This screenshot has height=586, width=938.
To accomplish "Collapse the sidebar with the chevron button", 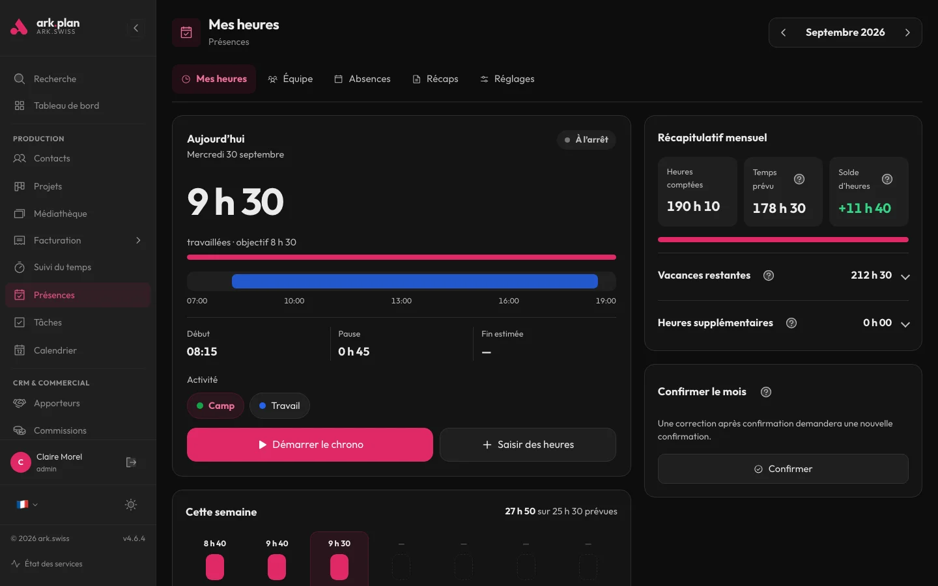I will tap(135, 28).
